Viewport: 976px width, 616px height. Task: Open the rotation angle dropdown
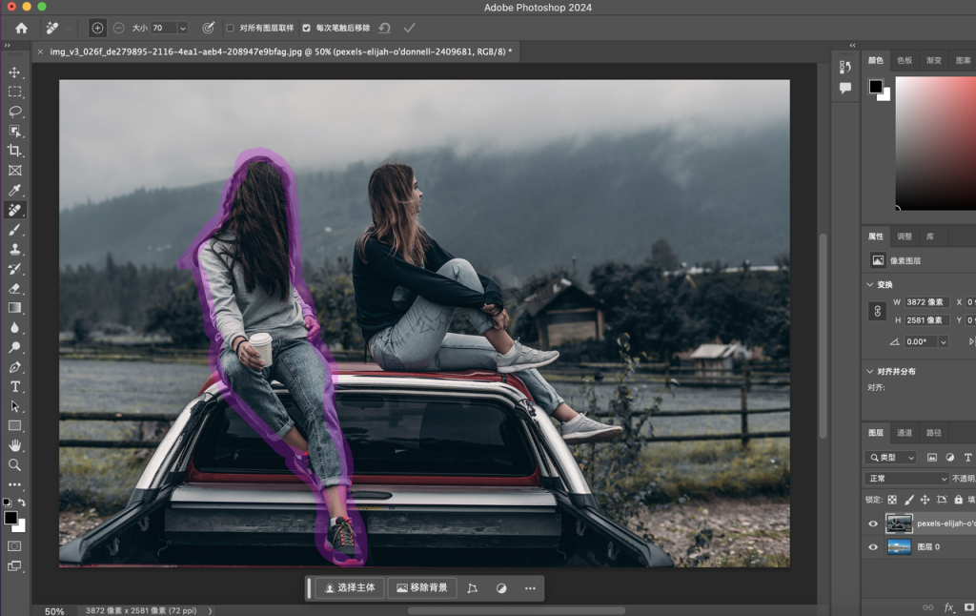coord(943,342)
